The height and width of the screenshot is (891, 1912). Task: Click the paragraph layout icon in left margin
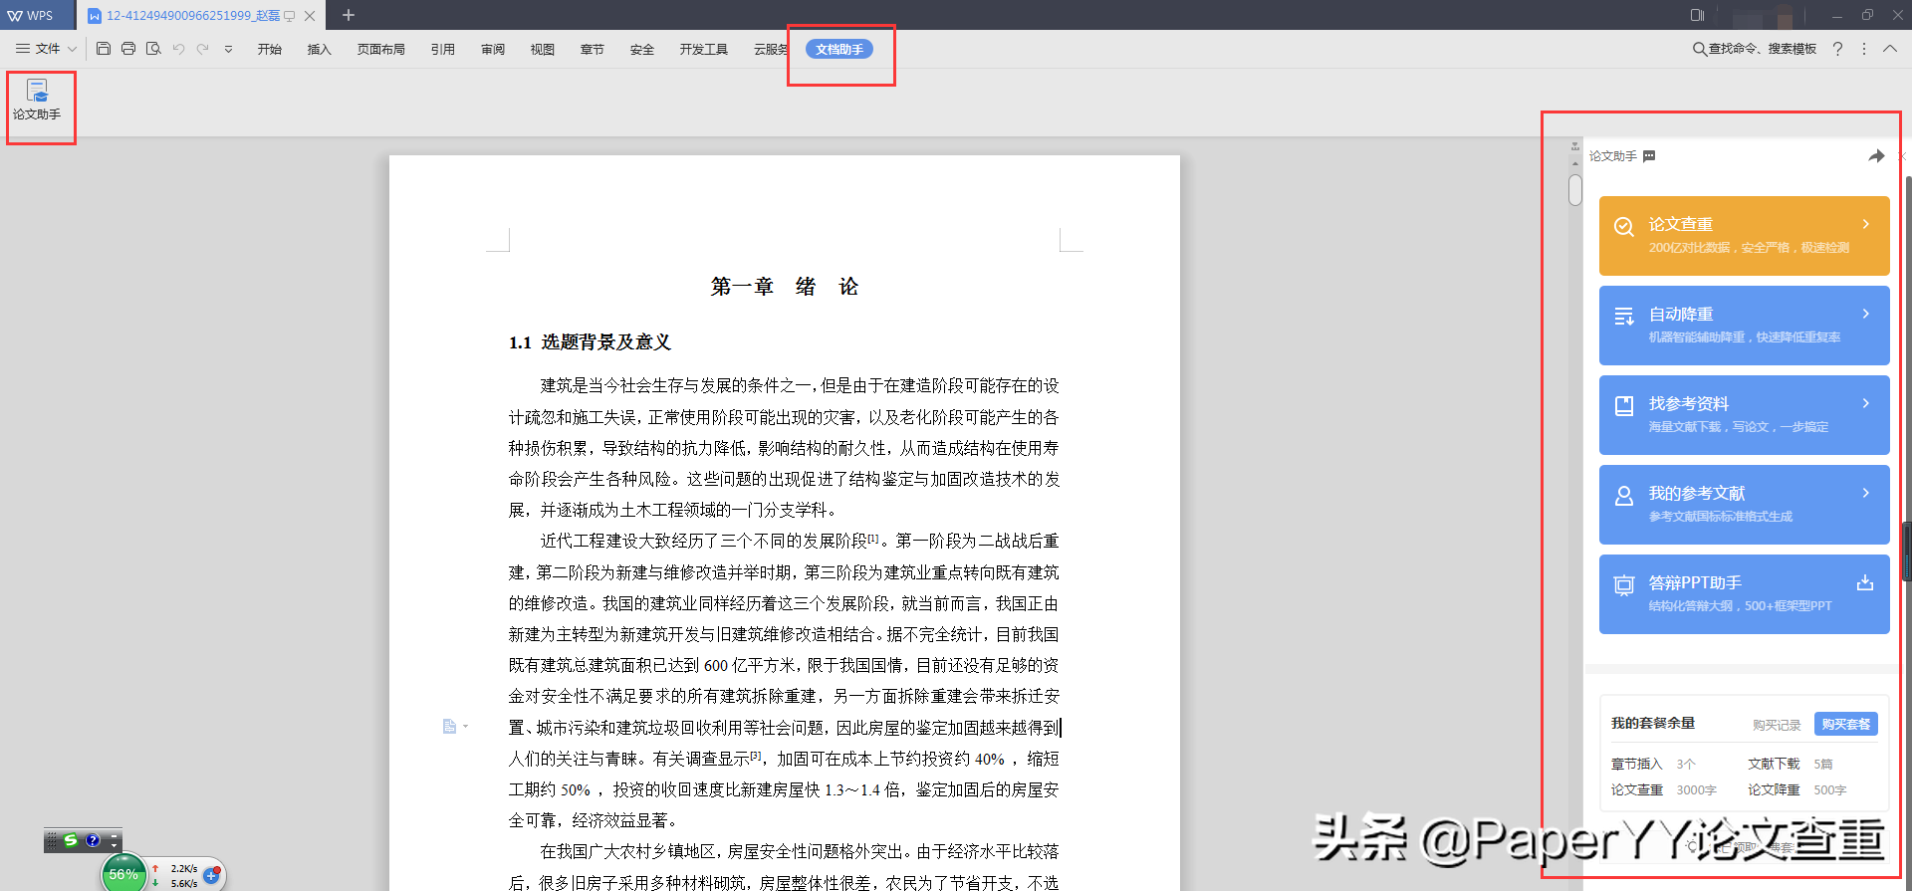pos(450,727)
